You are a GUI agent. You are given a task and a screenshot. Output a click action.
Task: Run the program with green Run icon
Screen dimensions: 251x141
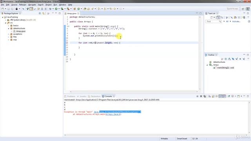56,9
